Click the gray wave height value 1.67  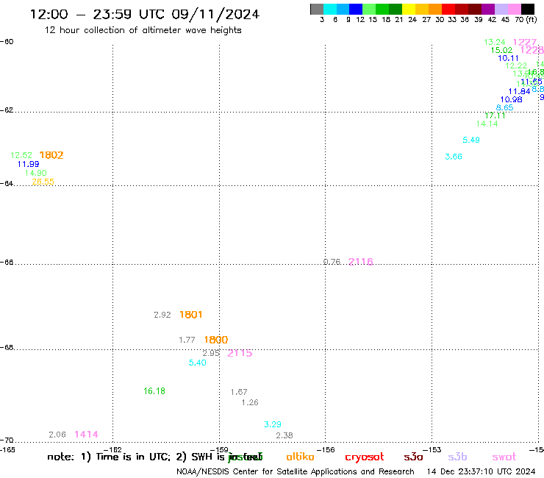click(x=239, y=392)
